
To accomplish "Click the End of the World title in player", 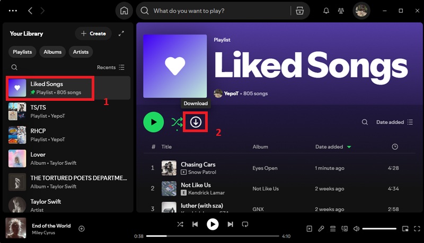I will point(51,225).
